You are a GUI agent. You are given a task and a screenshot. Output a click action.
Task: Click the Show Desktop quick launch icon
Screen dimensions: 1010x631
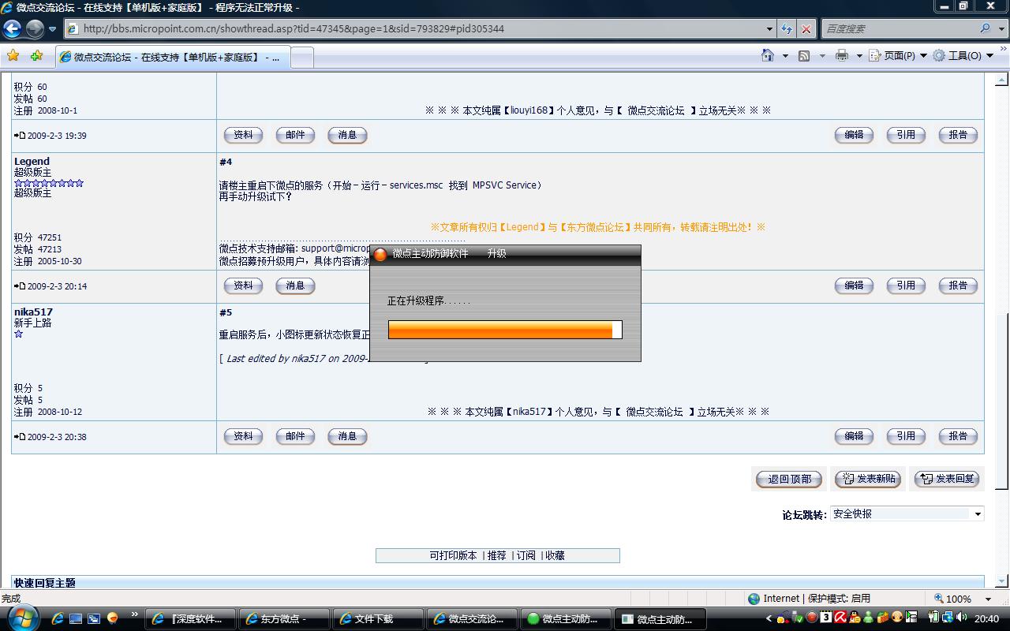click(x=76, y=619)
